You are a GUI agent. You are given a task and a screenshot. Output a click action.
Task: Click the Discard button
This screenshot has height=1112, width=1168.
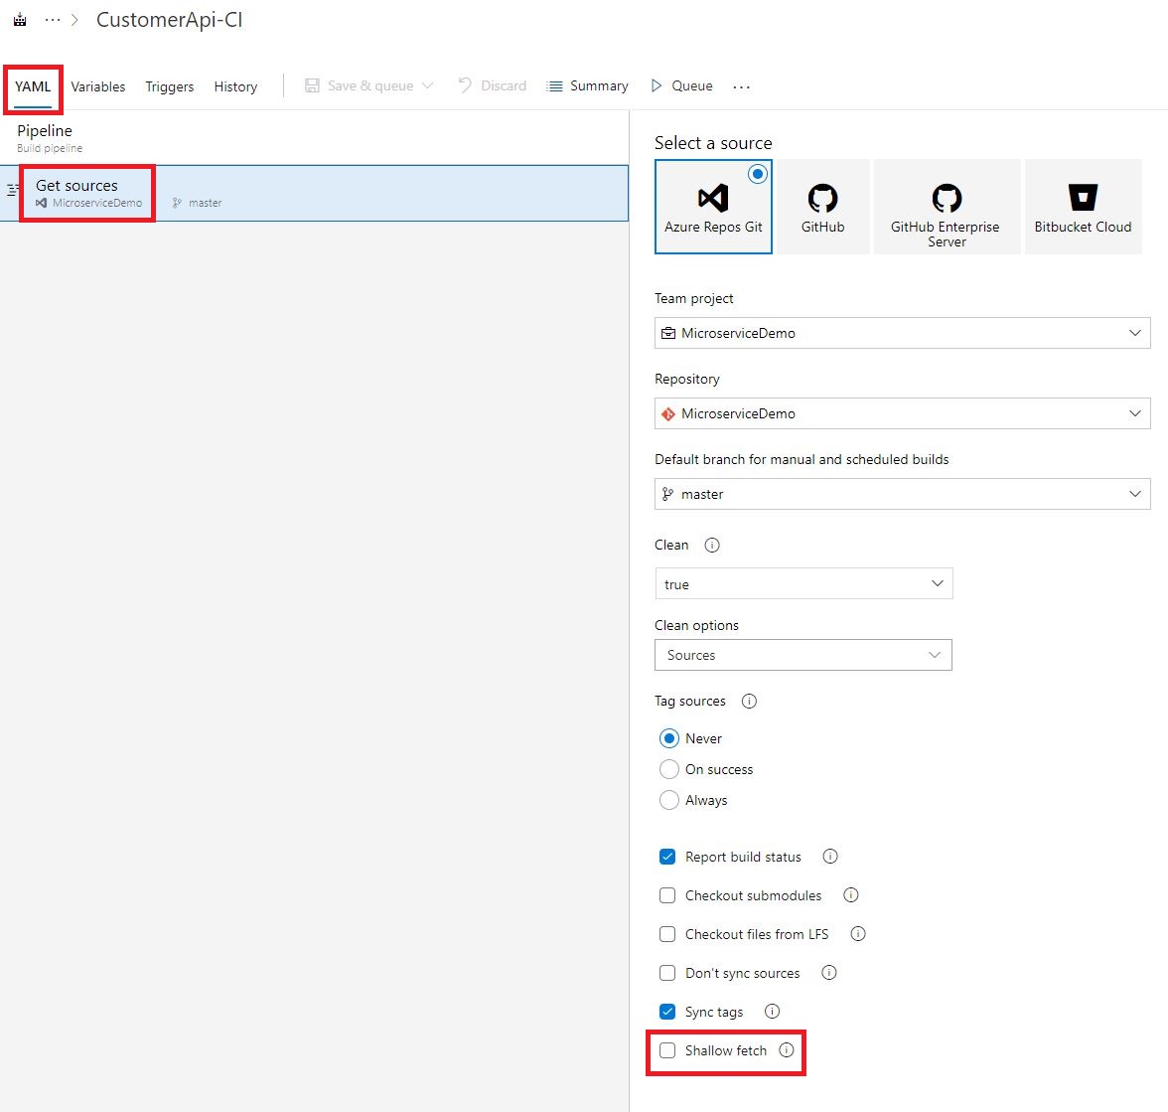[x=492, y=85]
